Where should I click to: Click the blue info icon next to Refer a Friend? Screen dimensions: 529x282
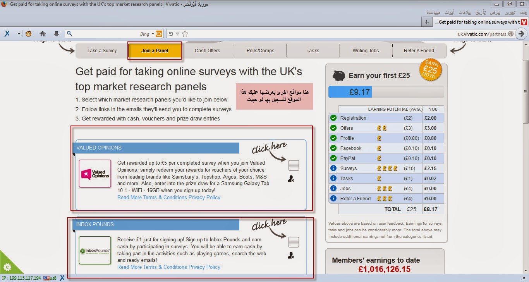[x=333, y=198]
